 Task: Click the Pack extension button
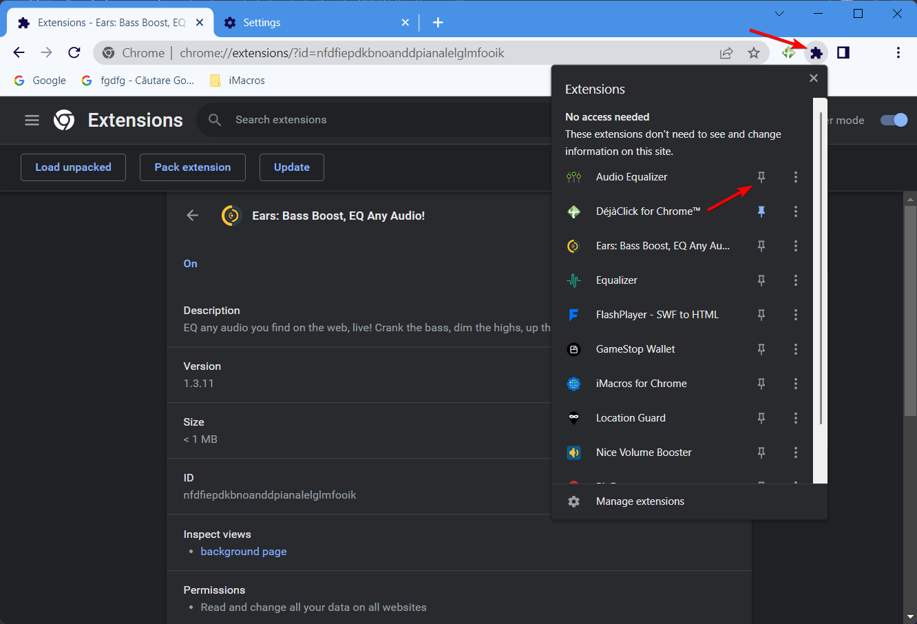(x=193, y=167)
